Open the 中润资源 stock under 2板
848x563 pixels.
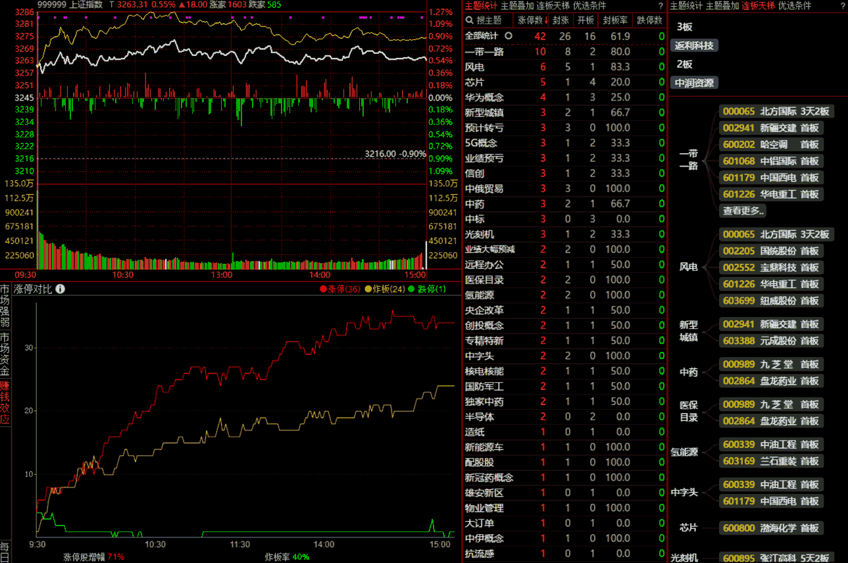694,83
